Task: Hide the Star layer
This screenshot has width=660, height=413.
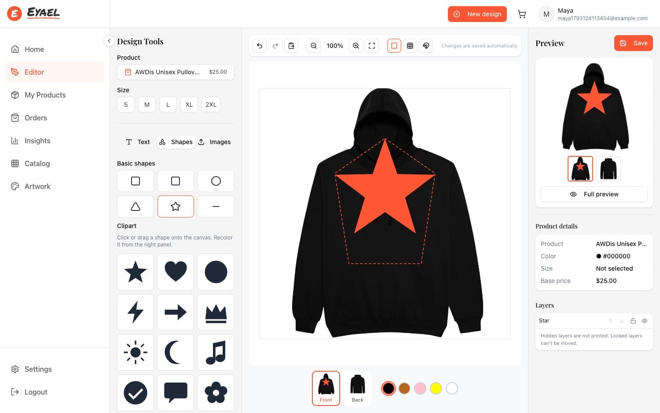Action: click(x=645, y=321)
